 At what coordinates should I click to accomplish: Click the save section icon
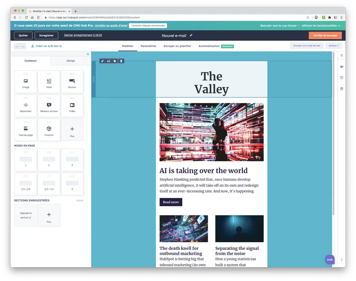click(x=108, y=61)
